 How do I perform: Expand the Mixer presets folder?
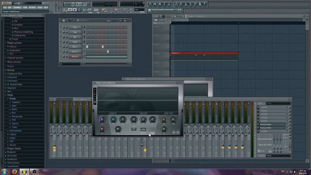click(x=14, y=62)
